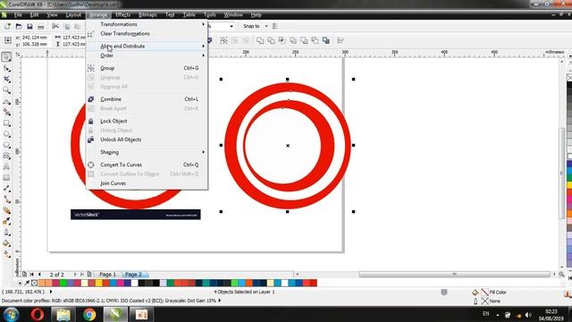572x322 pixels.
Task: Select the Interactive Fill tool in the toolbox
Action: pyautogui.click(x=6, y=254)
